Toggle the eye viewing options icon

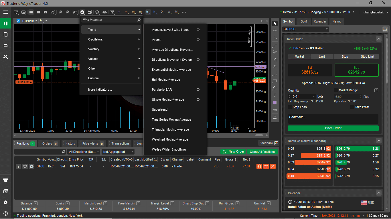click(x=105, y=12)
